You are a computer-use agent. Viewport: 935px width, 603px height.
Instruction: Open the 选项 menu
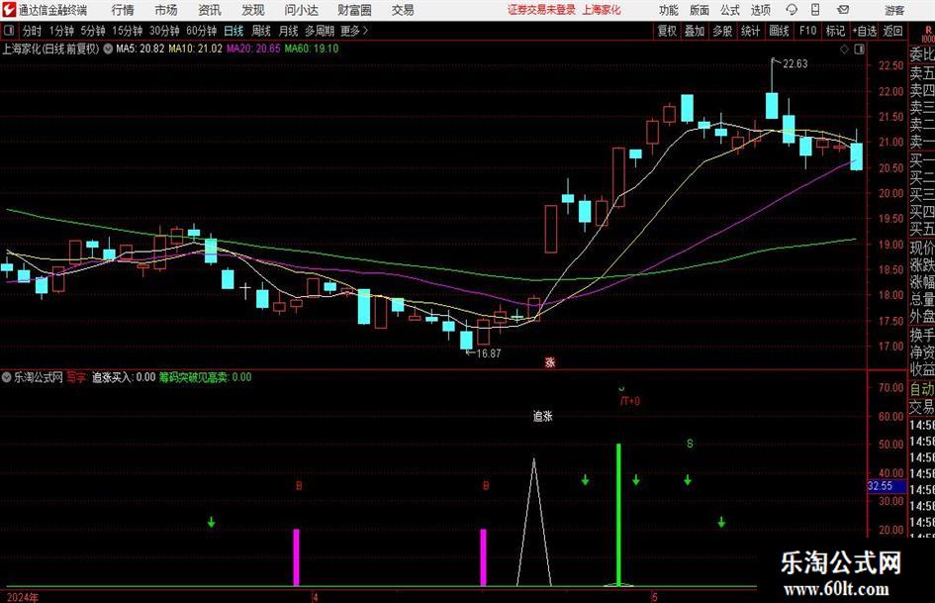[760, 10]
